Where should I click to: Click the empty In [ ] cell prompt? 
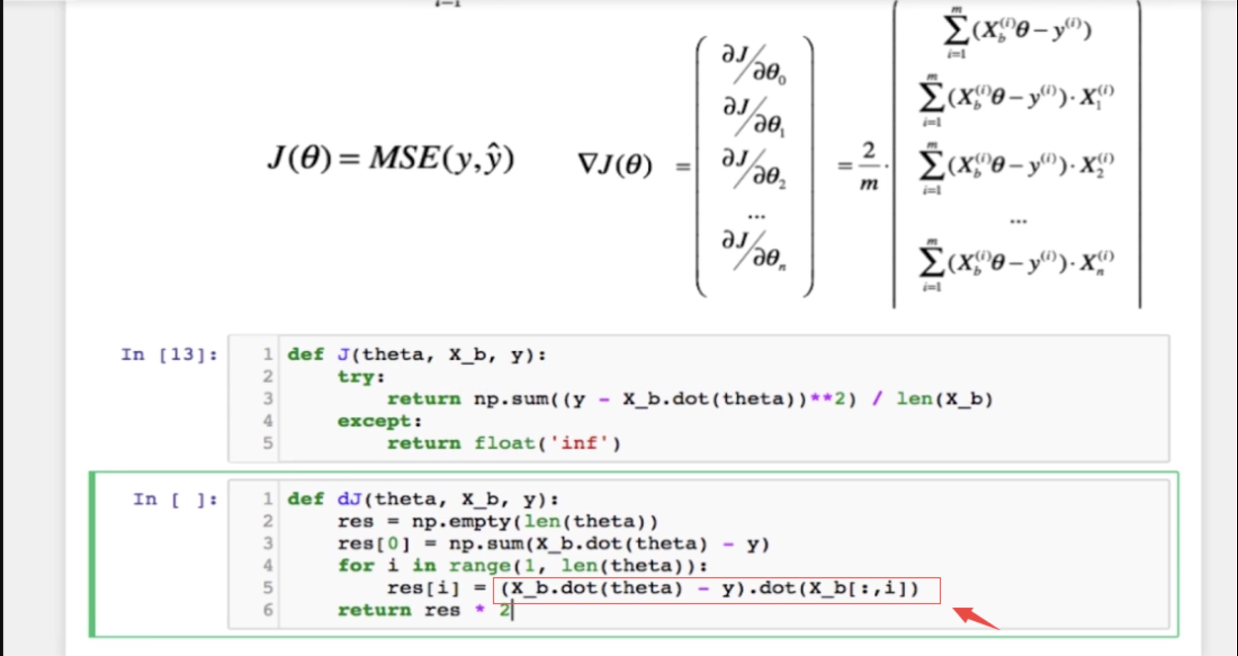coord(176,499)
